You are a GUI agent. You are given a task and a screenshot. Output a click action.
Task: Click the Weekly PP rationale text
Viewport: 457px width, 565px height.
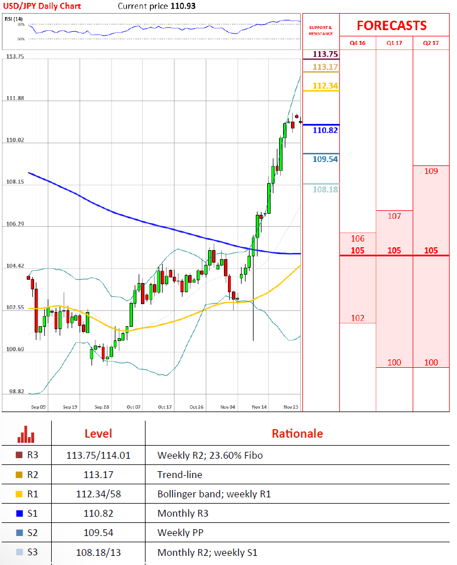[x=181, y=533]
